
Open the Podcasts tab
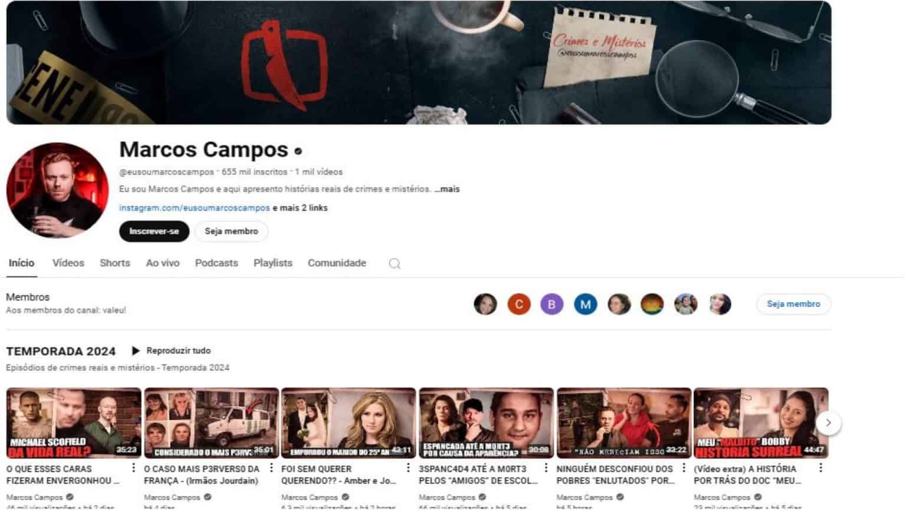[x=216, y=263]
